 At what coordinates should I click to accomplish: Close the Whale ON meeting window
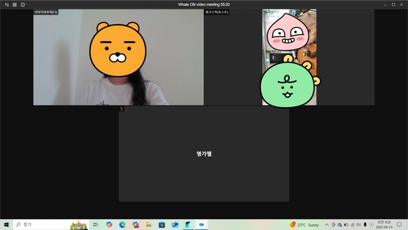click(x=401, y=5)
